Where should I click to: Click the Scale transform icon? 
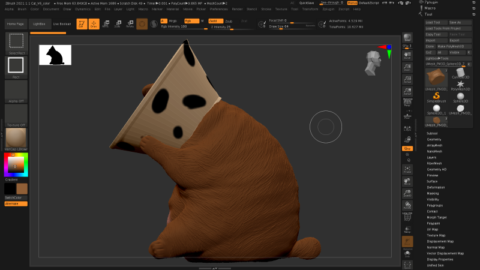tap(118, 23)
